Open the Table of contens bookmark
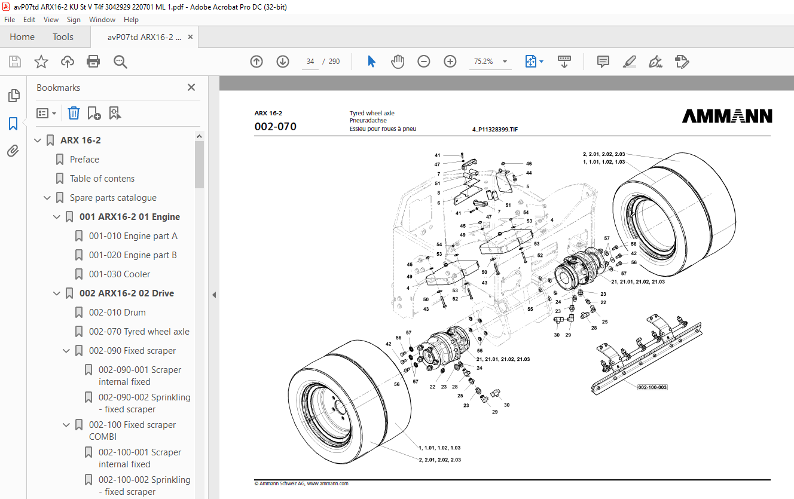 [x=102, y=179]
